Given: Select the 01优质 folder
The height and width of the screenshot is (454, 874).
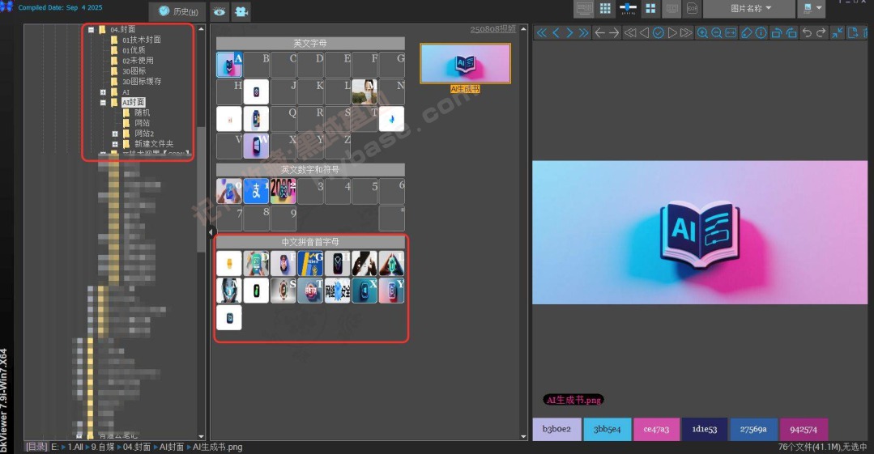Looking at the screenshot, I should click(134, 50).
